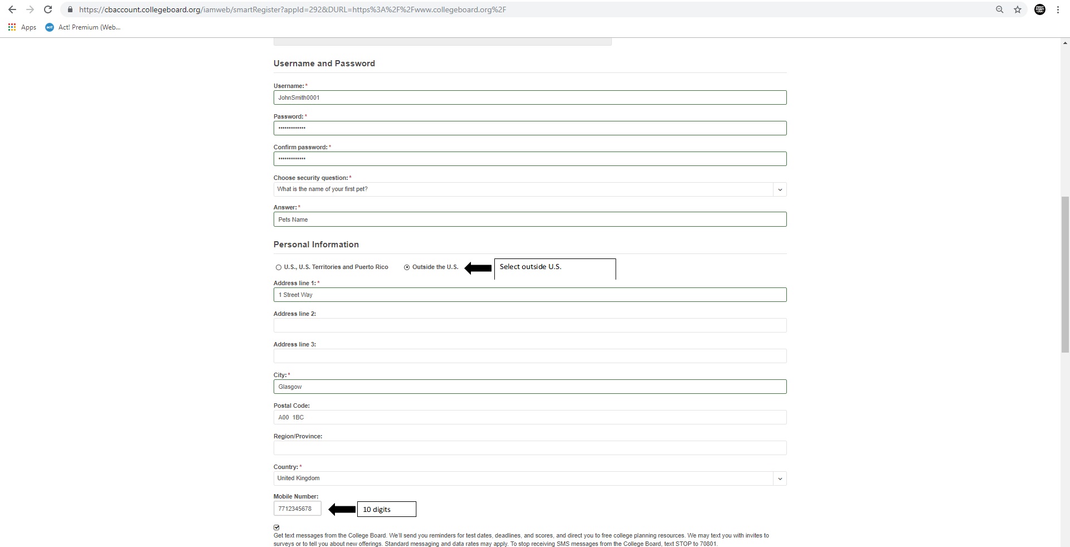Reload the page with refresh icon

tap(48, 9)
